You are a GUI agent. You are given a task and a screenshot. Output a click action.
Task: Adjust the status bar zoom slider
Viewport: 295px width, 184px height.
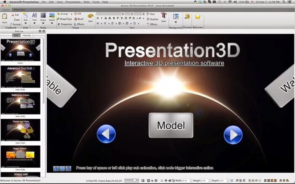(131, 181)
